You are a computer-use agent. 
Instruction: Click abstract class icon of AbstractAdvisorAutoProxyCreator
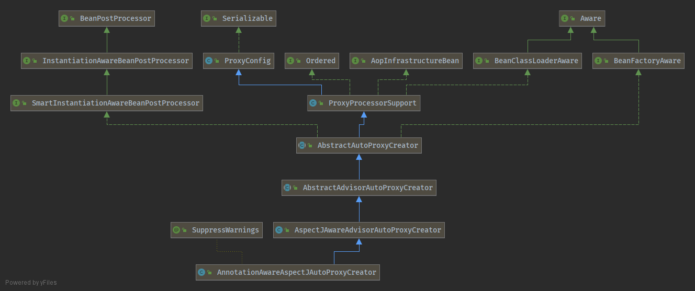(288, 188)
